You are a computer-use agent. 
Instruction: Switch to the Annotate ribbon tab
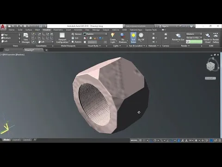(78, 30)
